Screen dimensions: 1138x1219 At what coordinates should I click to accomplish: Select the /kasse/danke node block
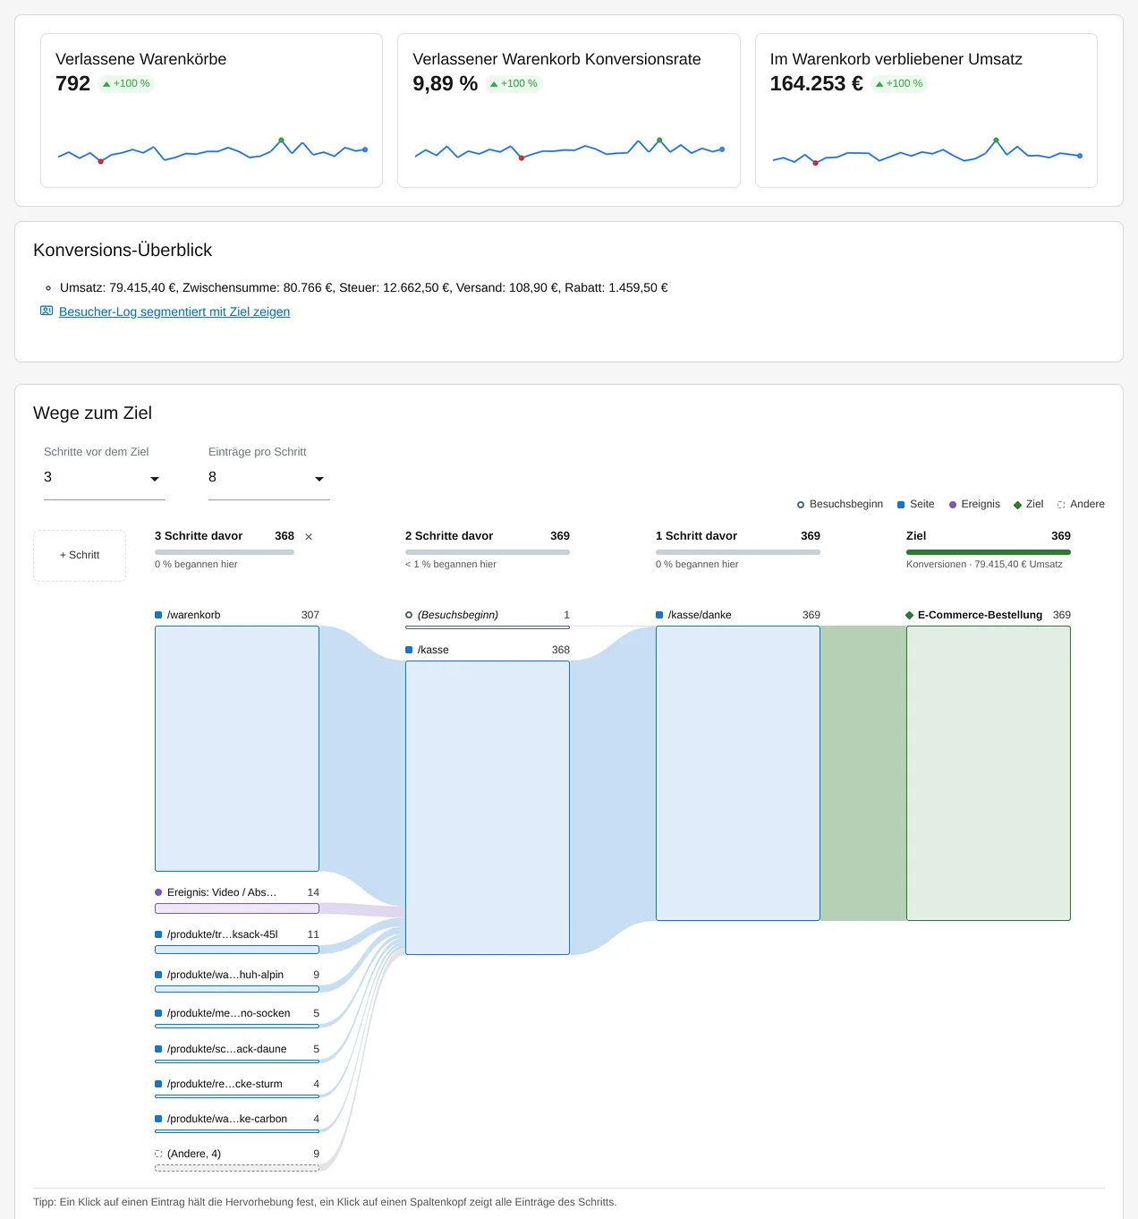(738, 773)
